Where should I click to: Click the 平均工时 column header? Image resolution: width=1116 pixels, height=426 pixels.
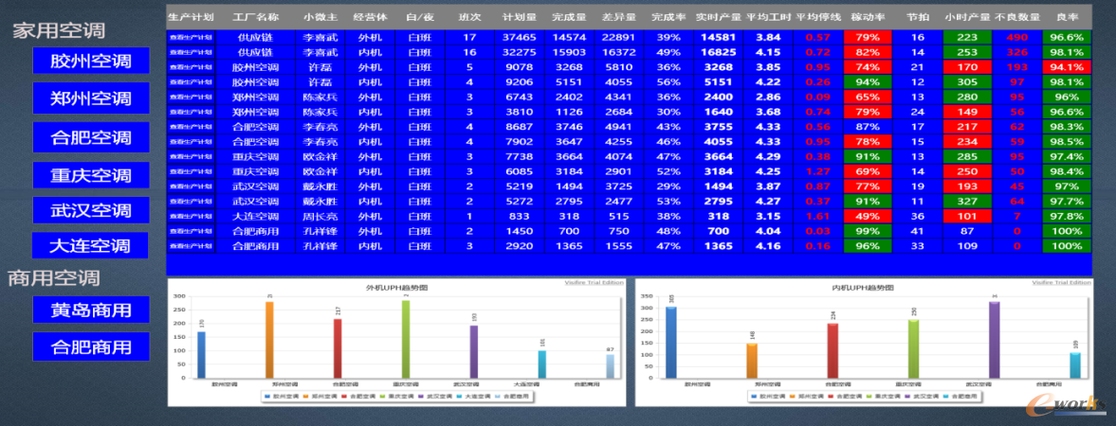coord(769,16)
